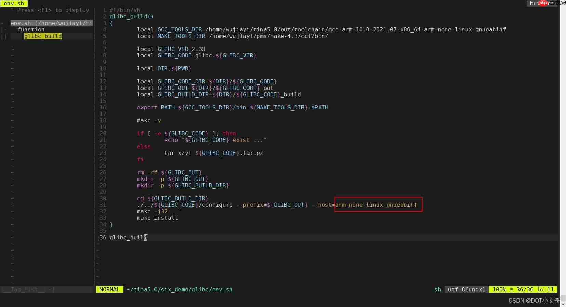
Task: Click the 'rm -rf' command
Action: pos(147,172)
